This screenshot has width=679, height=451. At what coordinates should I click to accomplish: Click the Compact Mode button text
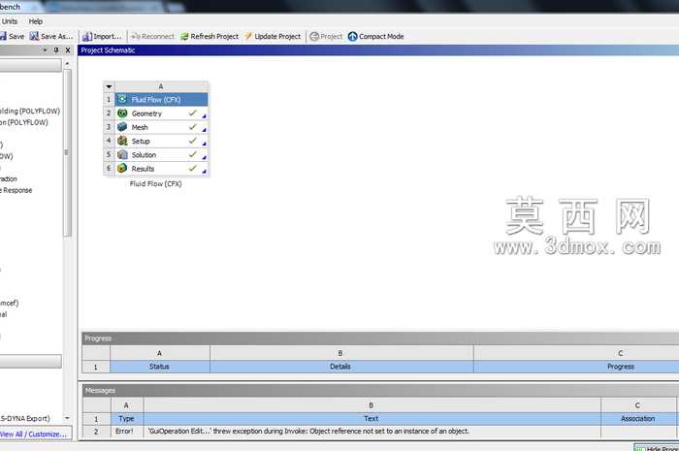tap(381, 36)
